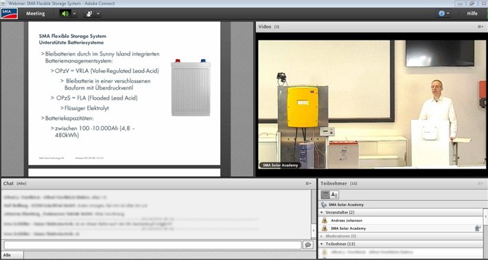The width and height of the screenshot is (488, 260).
Task: Click the green connection status indicator at top right
Action: (487, 14)
